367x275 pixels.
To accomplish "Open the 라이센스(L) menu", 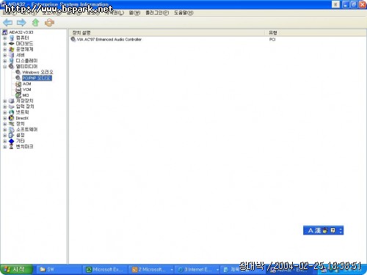I will coord(115,12).
